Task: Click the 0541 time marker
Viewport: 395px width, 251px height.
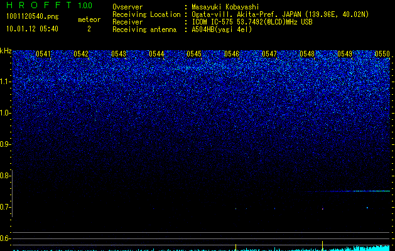Action: (43, 54)
